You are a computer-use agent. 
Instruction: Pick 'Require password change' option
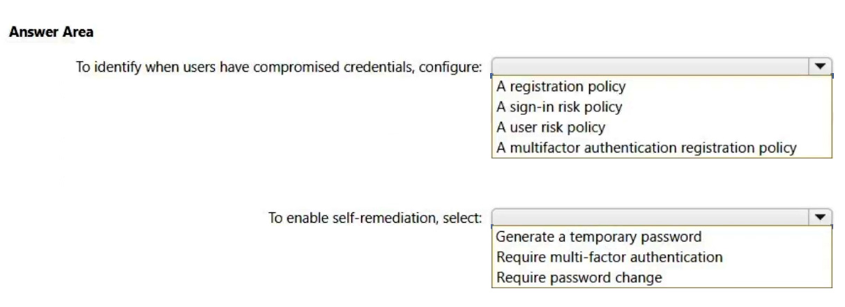click(578, 277)
